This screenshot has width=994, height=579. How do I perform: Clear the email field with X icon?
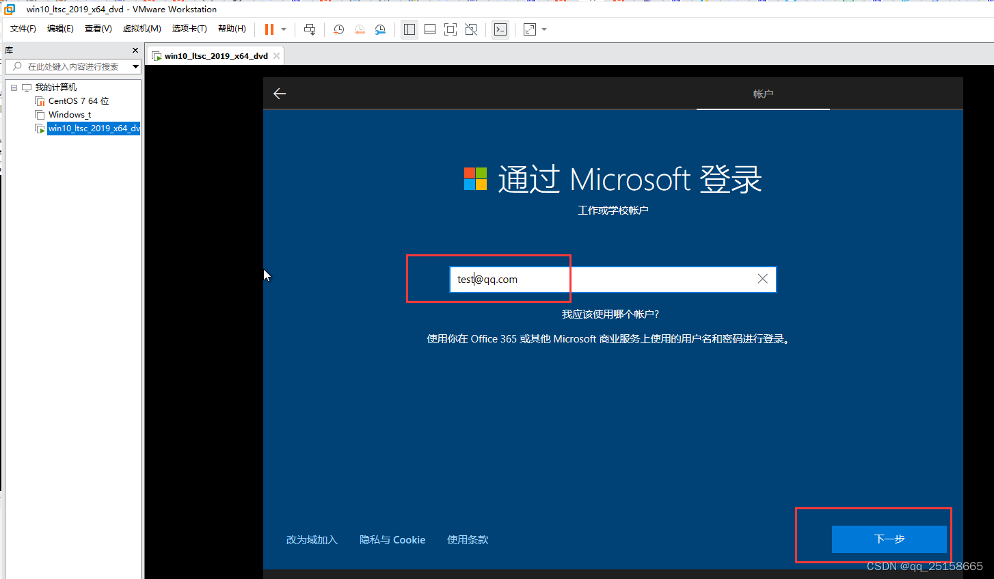pos(762,279)
